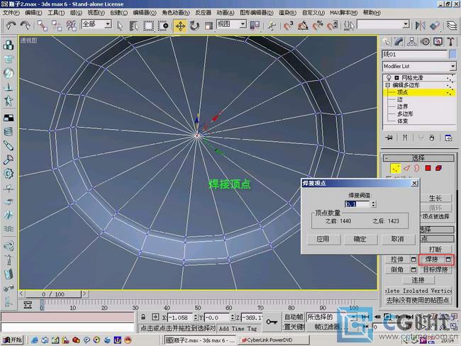Click the Show End Result toggle icon
Viewport: 461px width, 346px height.
pos(405,138)
